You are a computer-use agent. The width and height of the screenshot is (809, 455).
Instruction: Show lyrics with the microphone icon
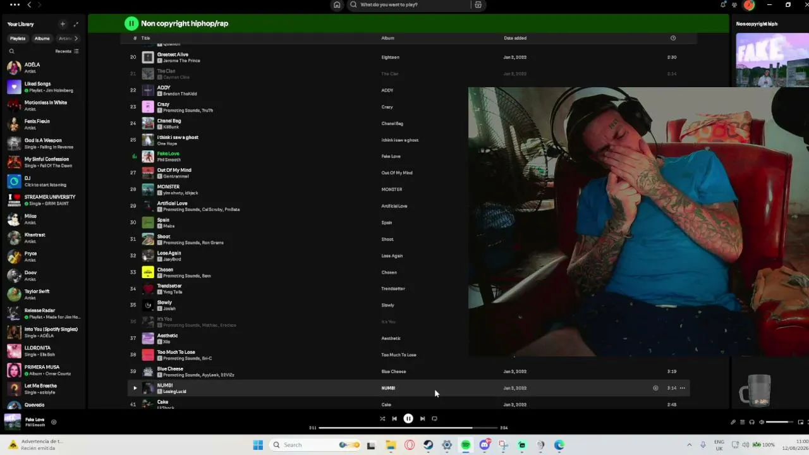pyautogui.click(x=733, y=422)
